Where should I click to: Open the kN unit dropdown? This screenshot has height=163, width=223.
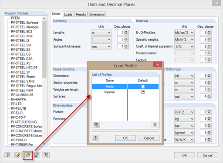point(184,76)
